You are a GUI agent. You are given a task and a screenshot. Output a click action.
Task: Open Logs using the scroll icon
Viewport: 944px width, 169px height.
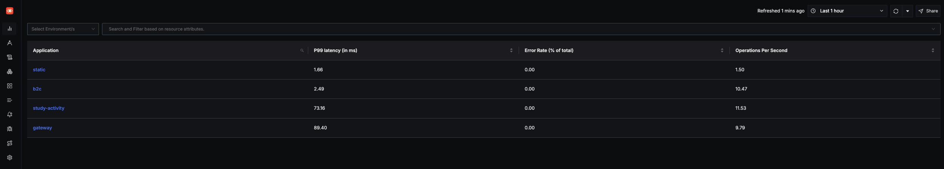pos(10,57)
